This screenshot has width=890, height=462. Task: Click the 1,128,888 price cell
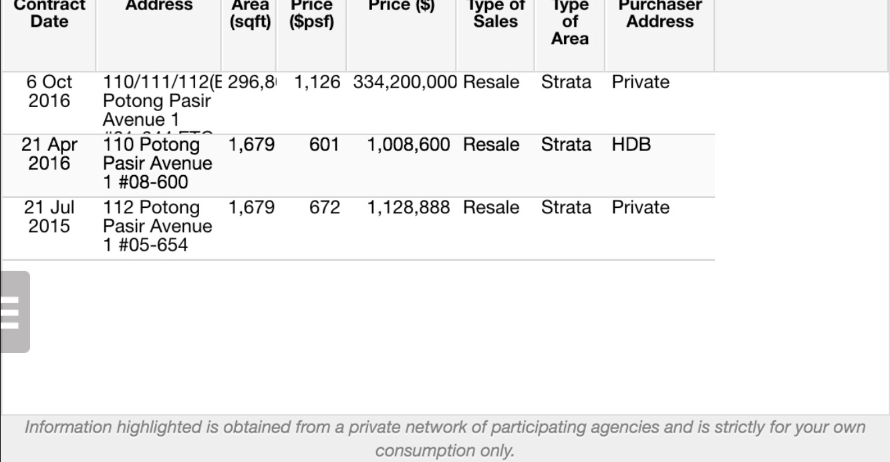point(410,208)
